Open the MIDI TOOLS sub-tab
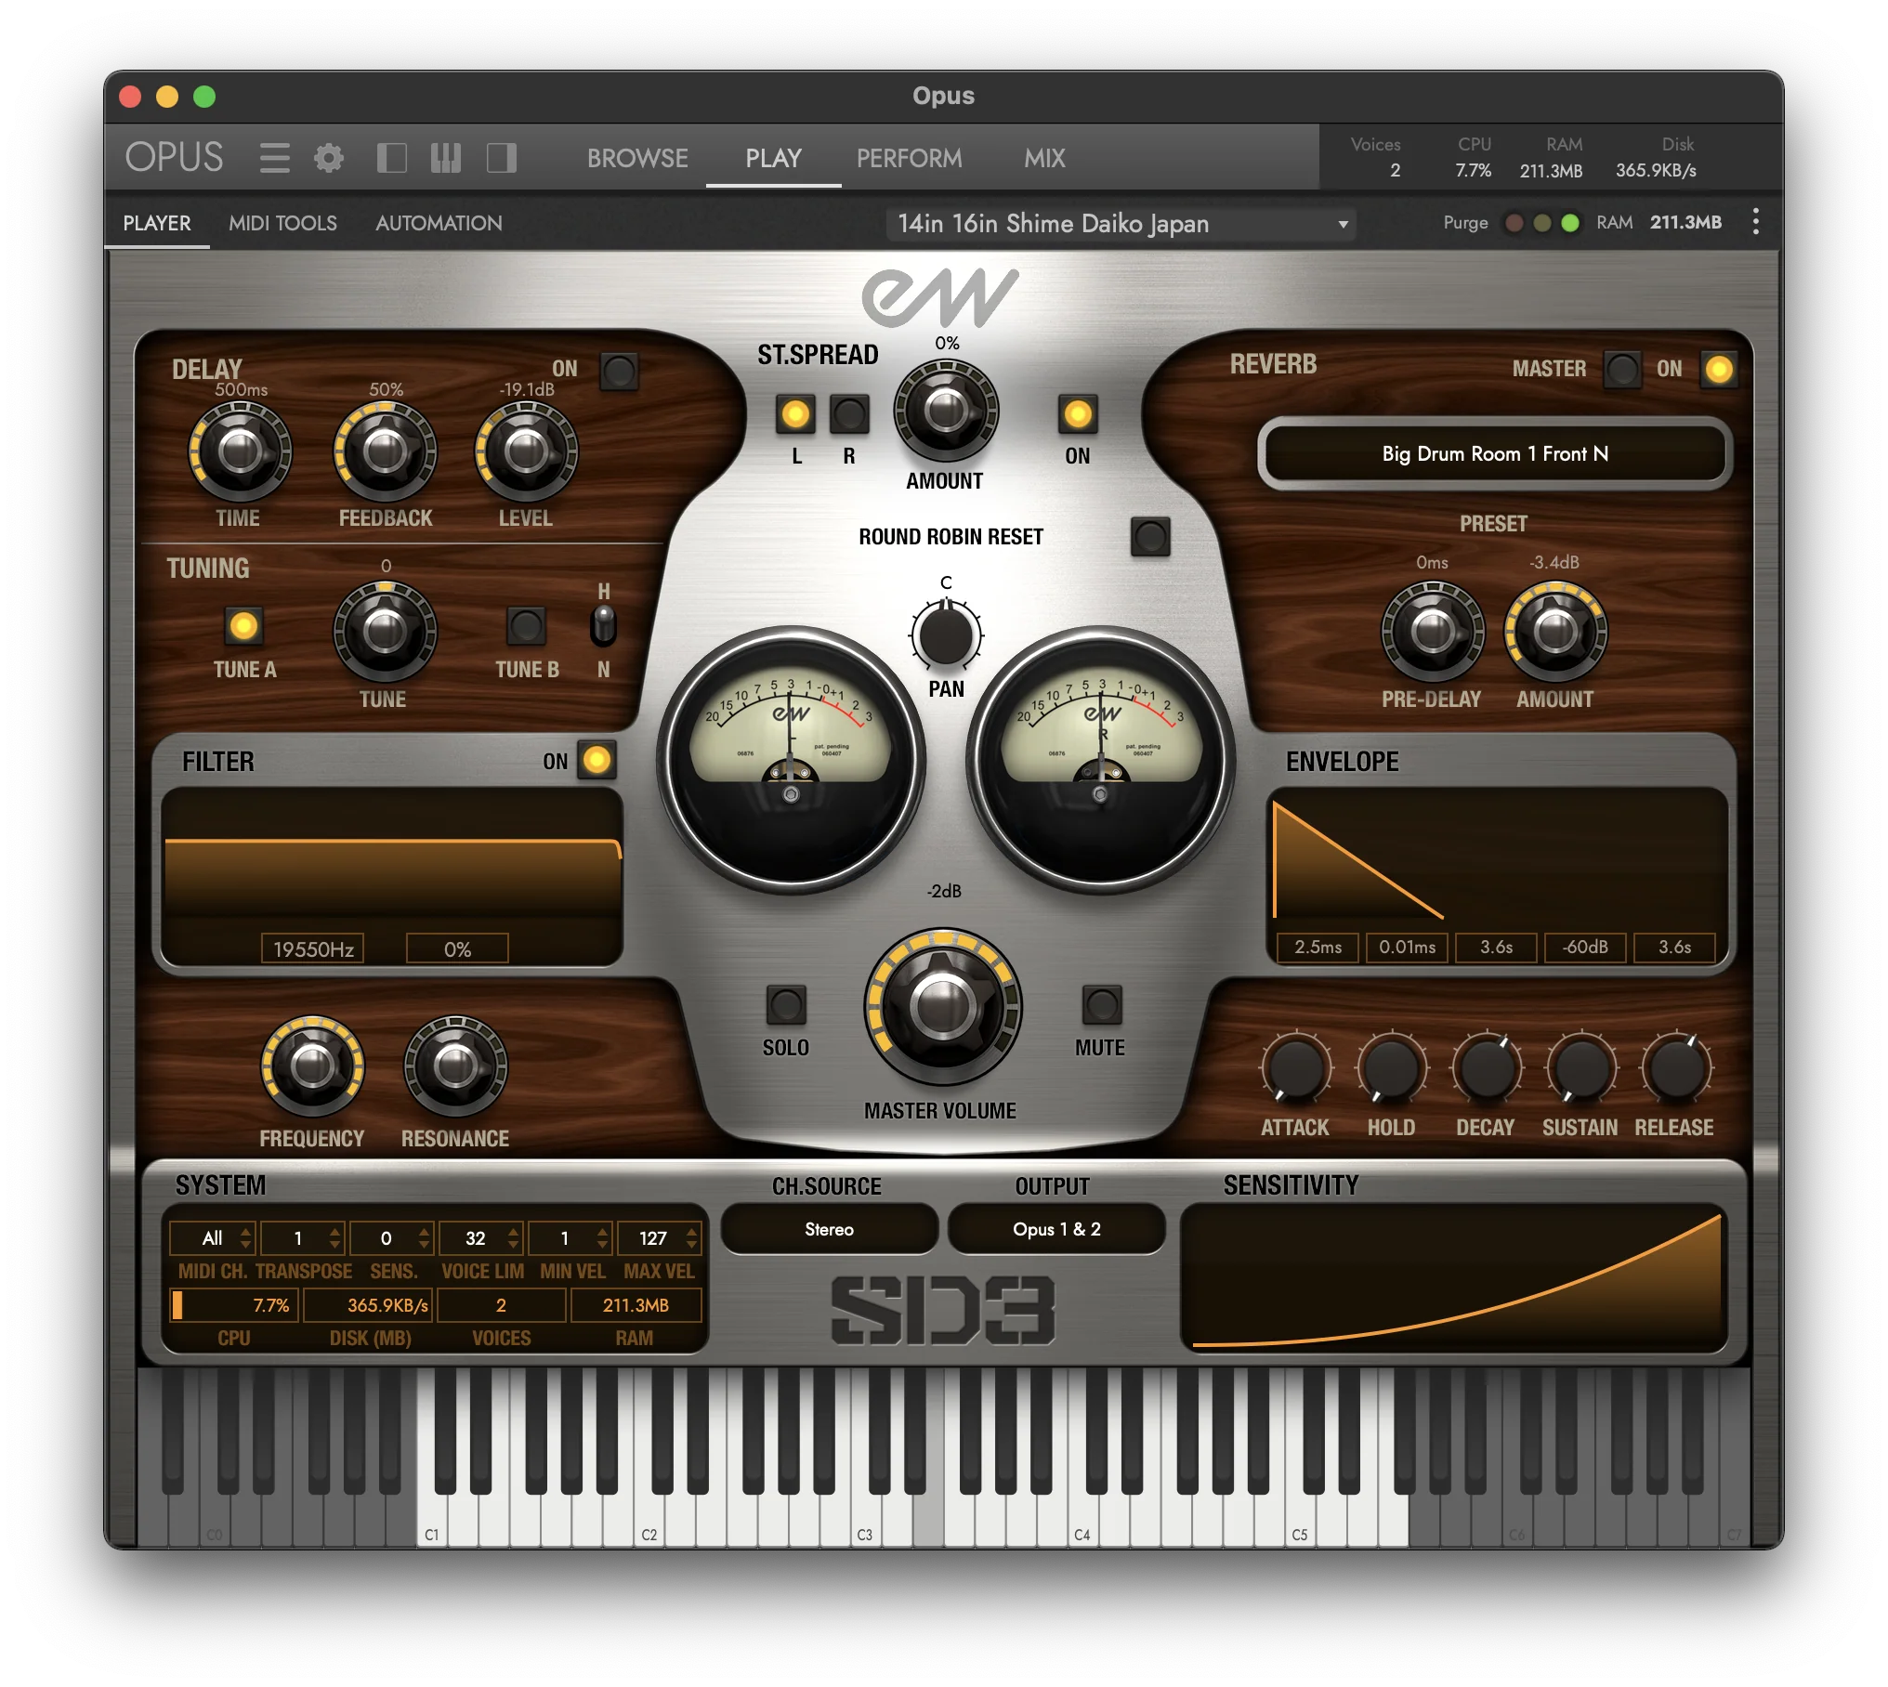Viewport: 1888px width, 1687px height. click(282, 223)
